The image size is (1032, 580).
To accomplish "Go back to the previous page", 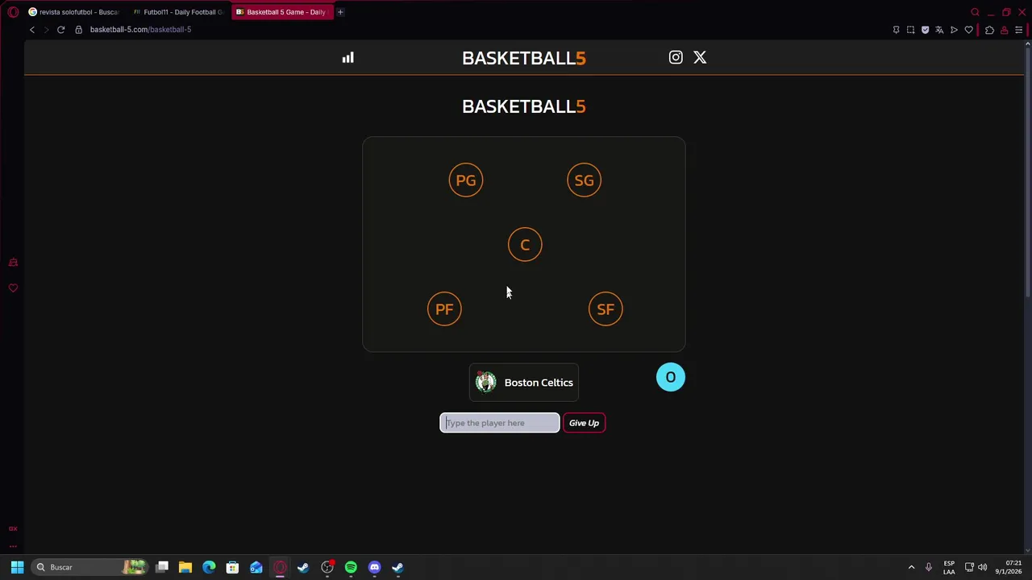I will 32,30.
